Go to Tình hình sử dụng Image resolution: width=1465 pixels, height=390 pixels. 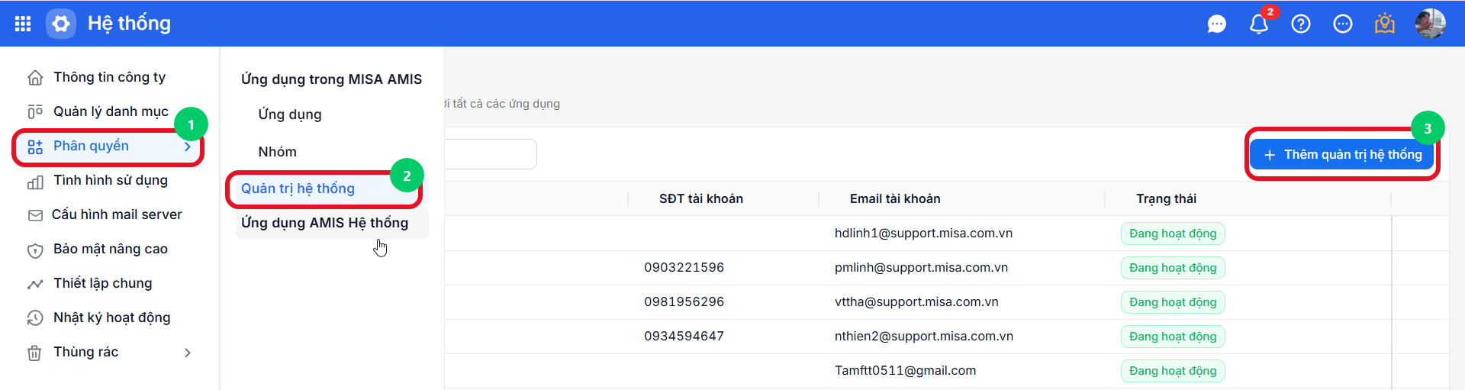click(109, 180)
